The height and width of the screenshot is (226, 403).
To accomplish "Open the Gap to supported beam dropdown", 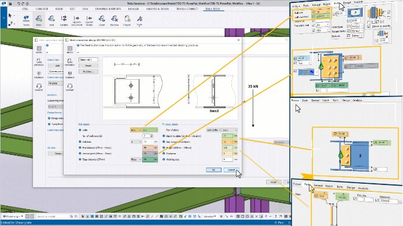I will coord(227,142).
